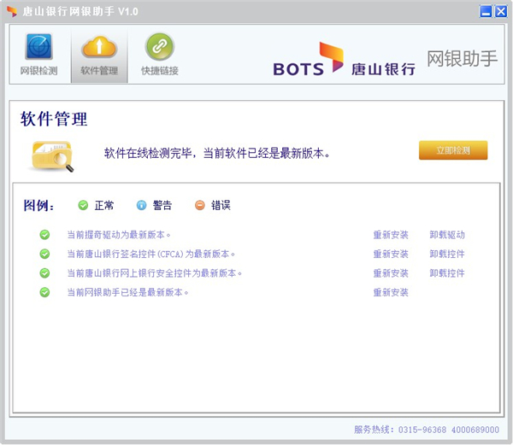This screenshot has width=513, height=445.
Task: Click the 软件在线检测完毕 status message
Action: [x=217, y=153]
